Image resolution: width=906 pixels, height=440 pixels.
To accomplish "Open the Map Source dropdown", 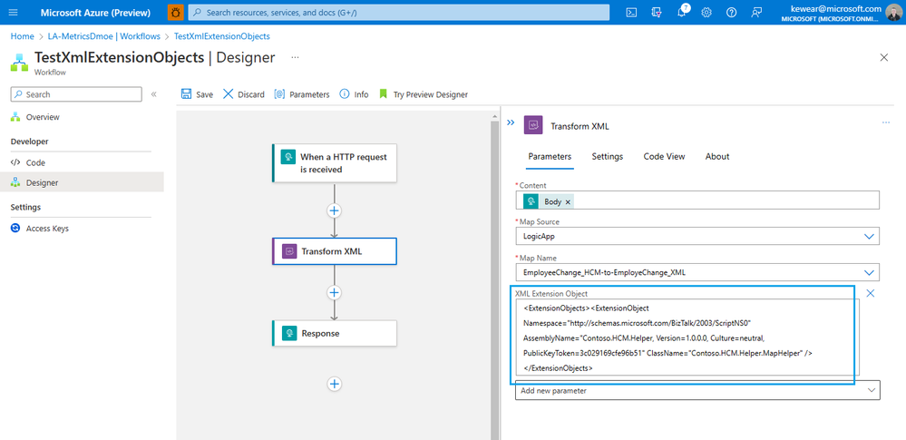I will point(697,237).
